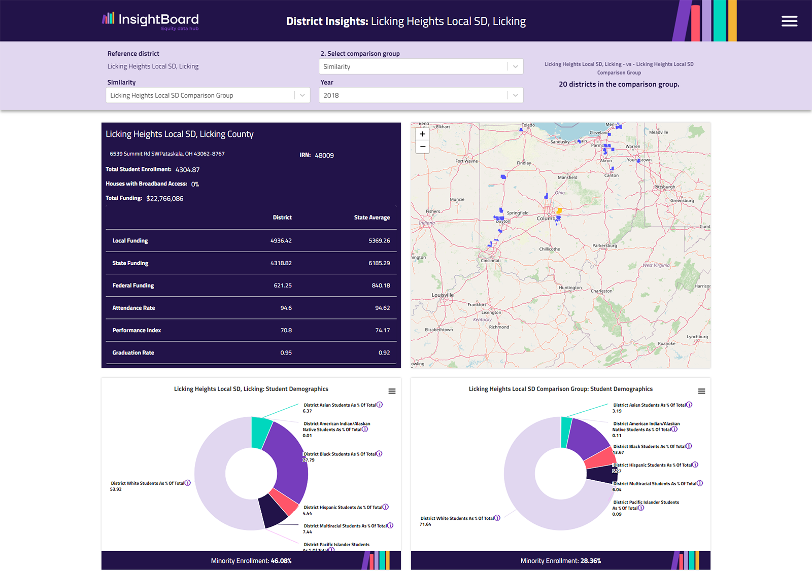Click info icon for District Asian Students

point(380,405)
